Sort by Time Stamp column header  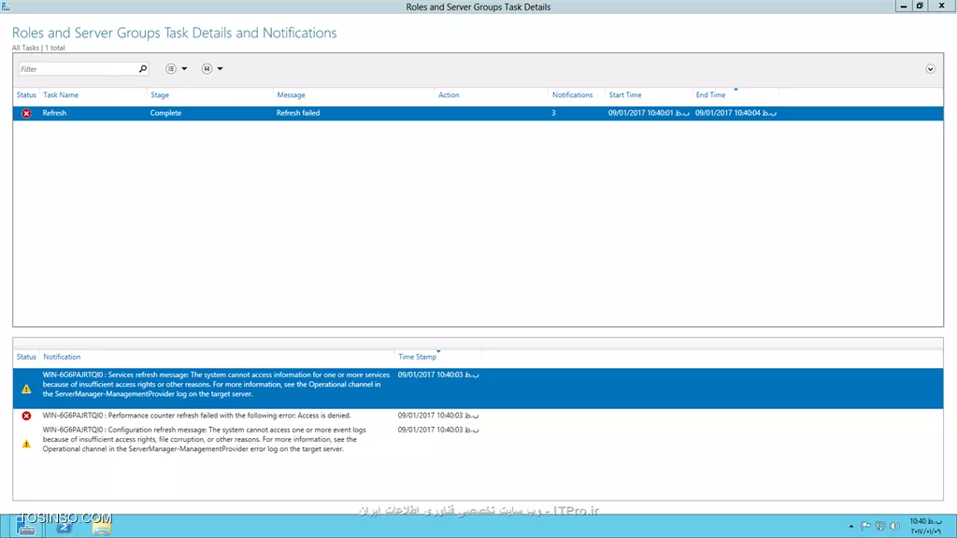point(418,357)
